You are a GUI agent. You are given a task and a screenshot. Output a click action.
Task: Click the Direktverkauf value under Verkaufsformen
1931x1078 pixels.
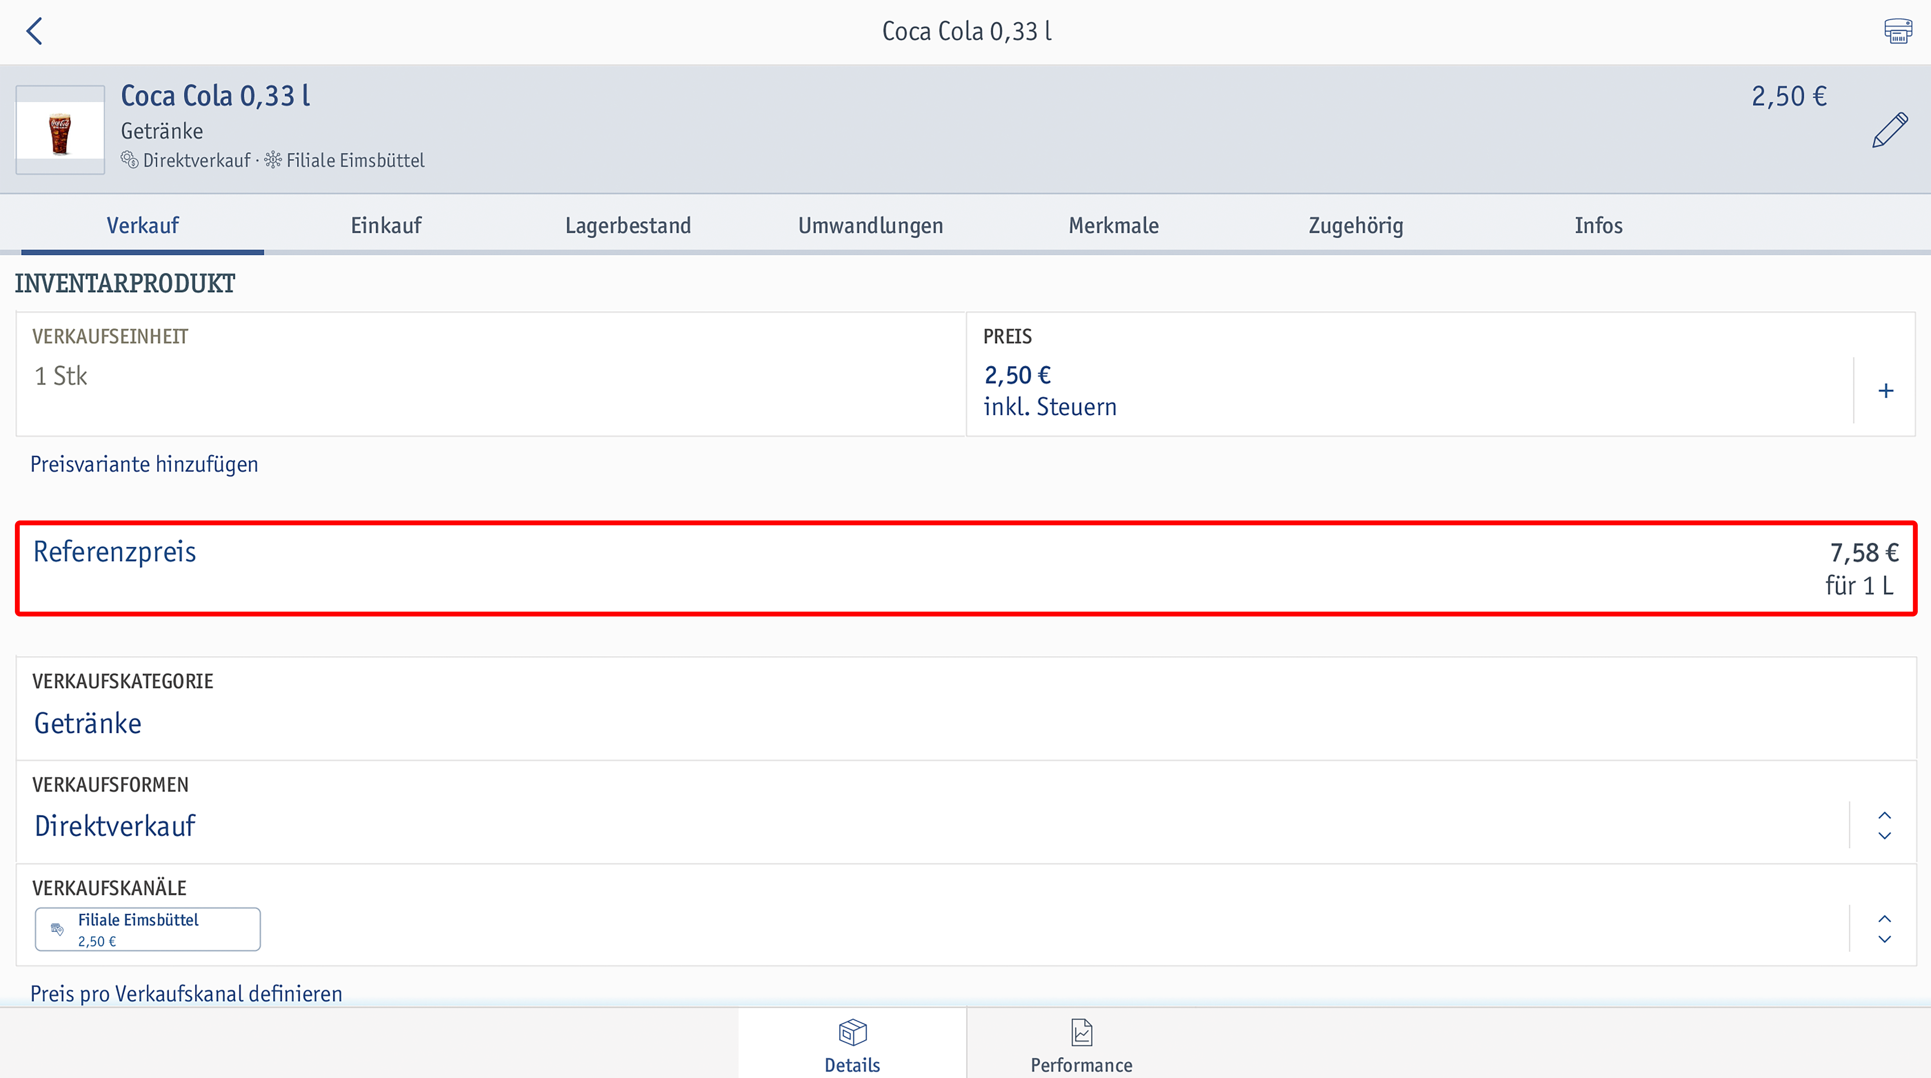115,826
